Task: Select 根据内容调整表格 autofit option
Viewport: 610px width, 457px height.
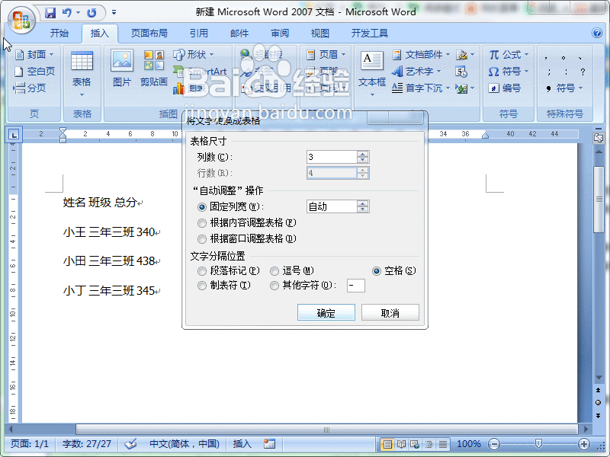Action: pyautogui.click(x=202, y=223)
